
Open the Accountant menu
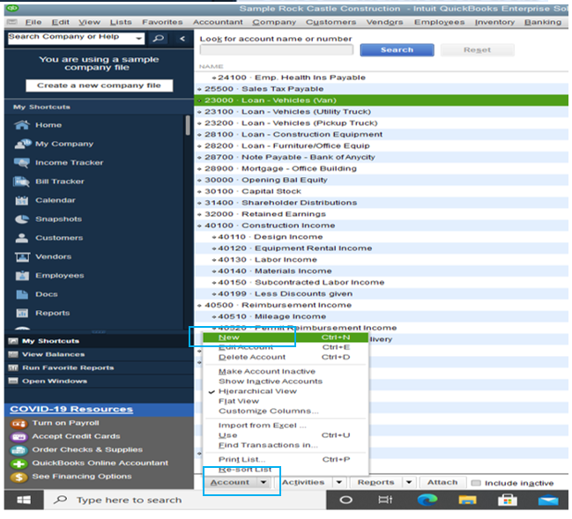(218, 22)
